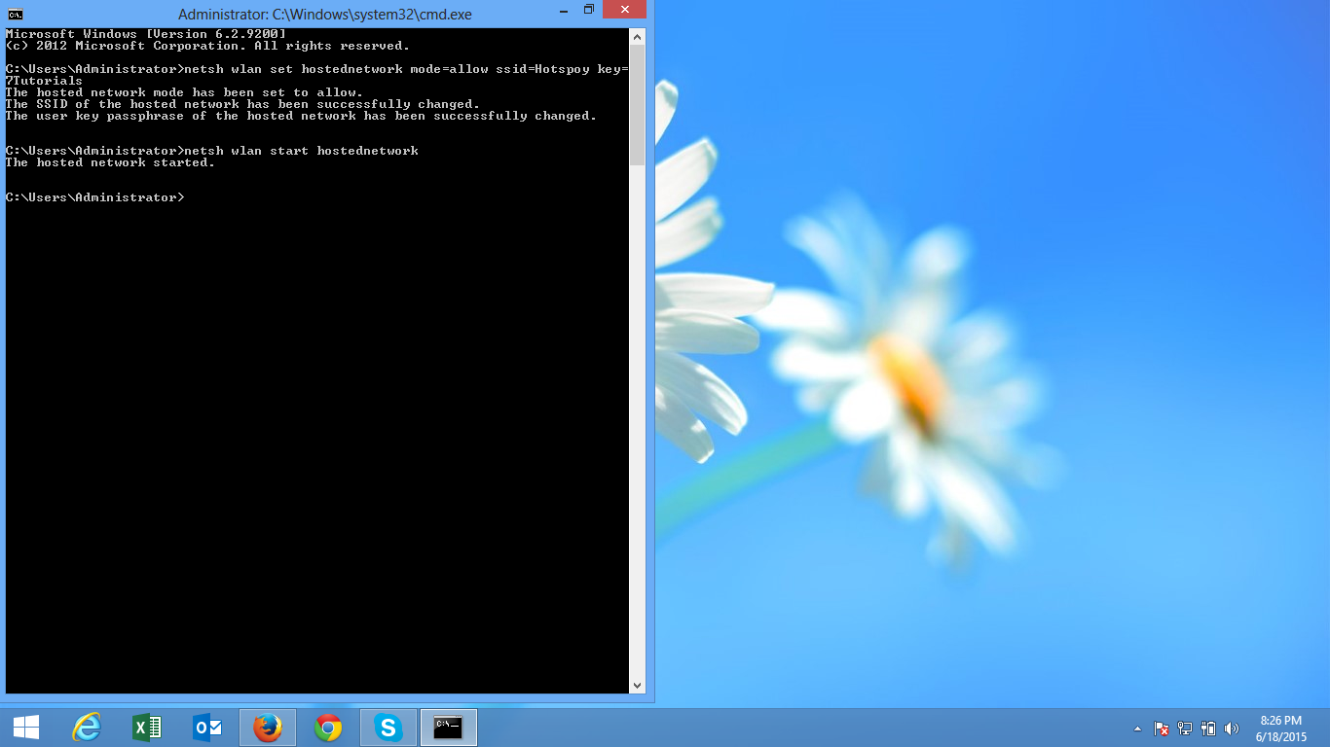Open the Action Center flag icon
The image size is (1330, 747).
click(1161, 729)
